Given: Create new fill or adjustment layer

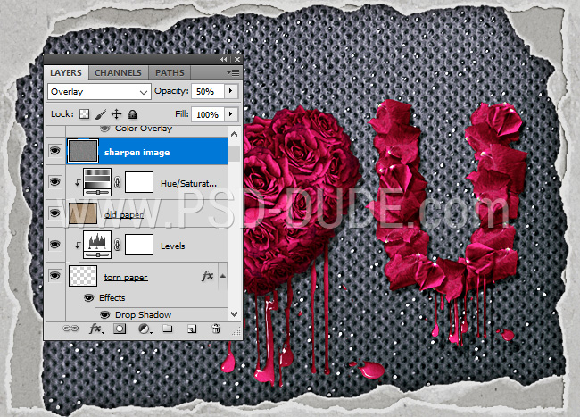Looking at the screenshot, I should [x=145, y=329].
